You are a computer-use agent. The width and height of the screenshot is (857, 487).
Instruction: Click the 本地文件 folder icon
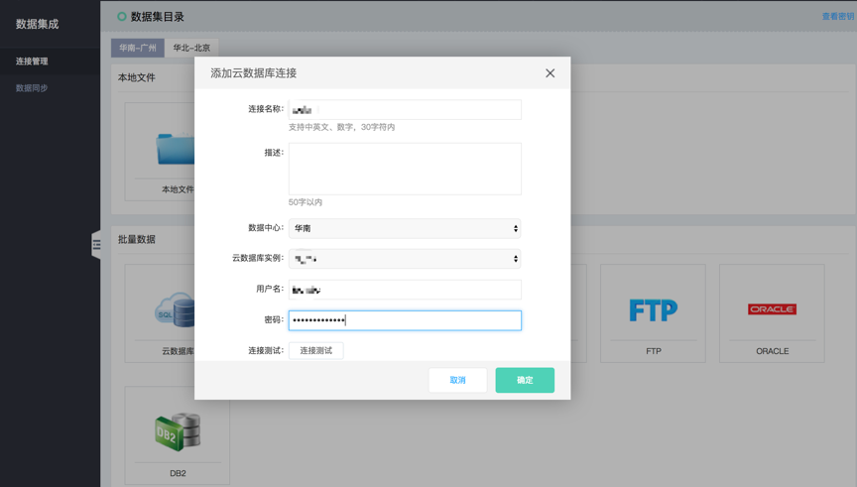(175, 148)
